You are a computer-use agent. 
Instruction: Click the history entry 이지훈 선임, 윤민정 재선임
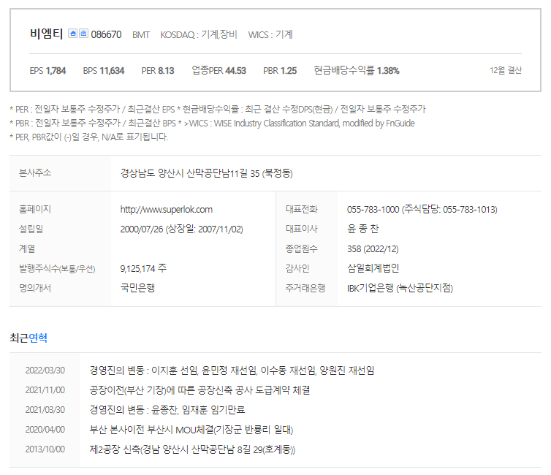click(x=232, y=370)
